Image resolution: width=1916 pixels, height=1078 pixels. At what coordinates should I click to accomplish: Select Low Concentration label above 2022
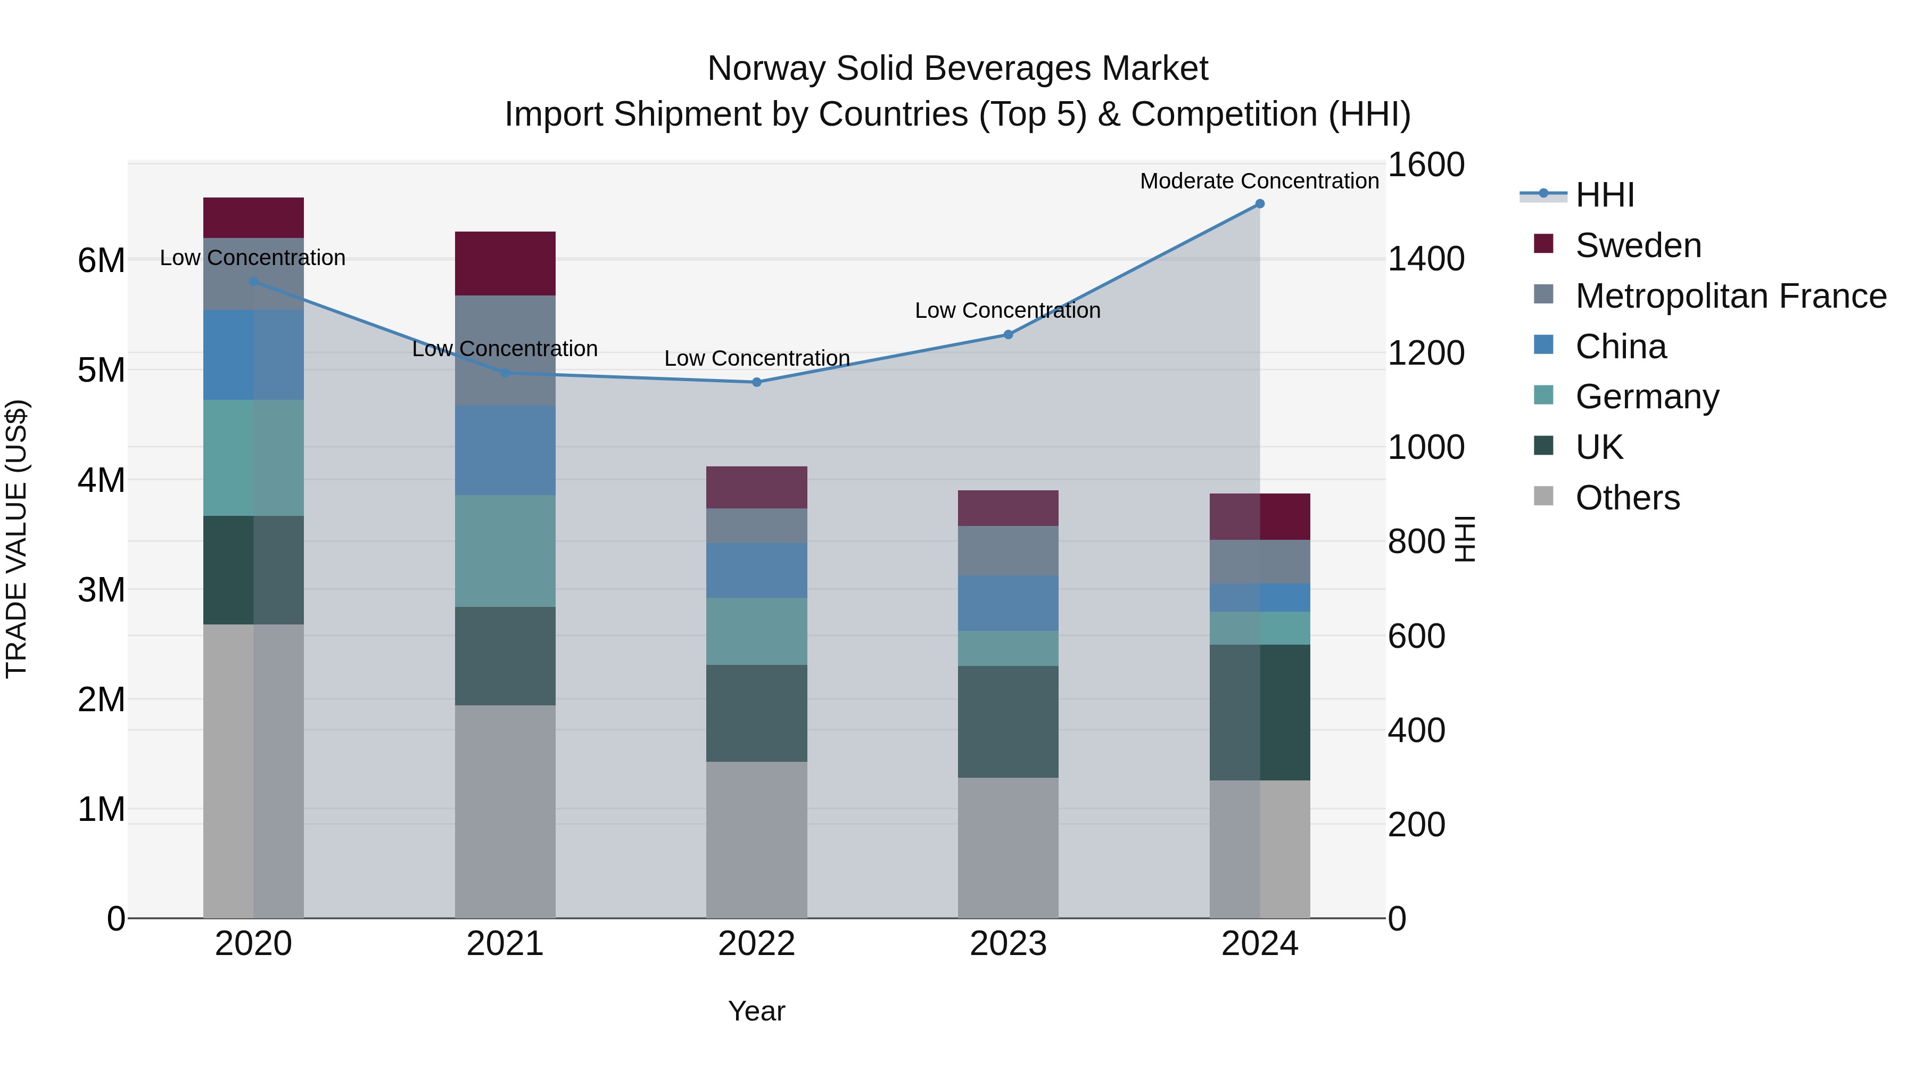[x=756, y=358]
